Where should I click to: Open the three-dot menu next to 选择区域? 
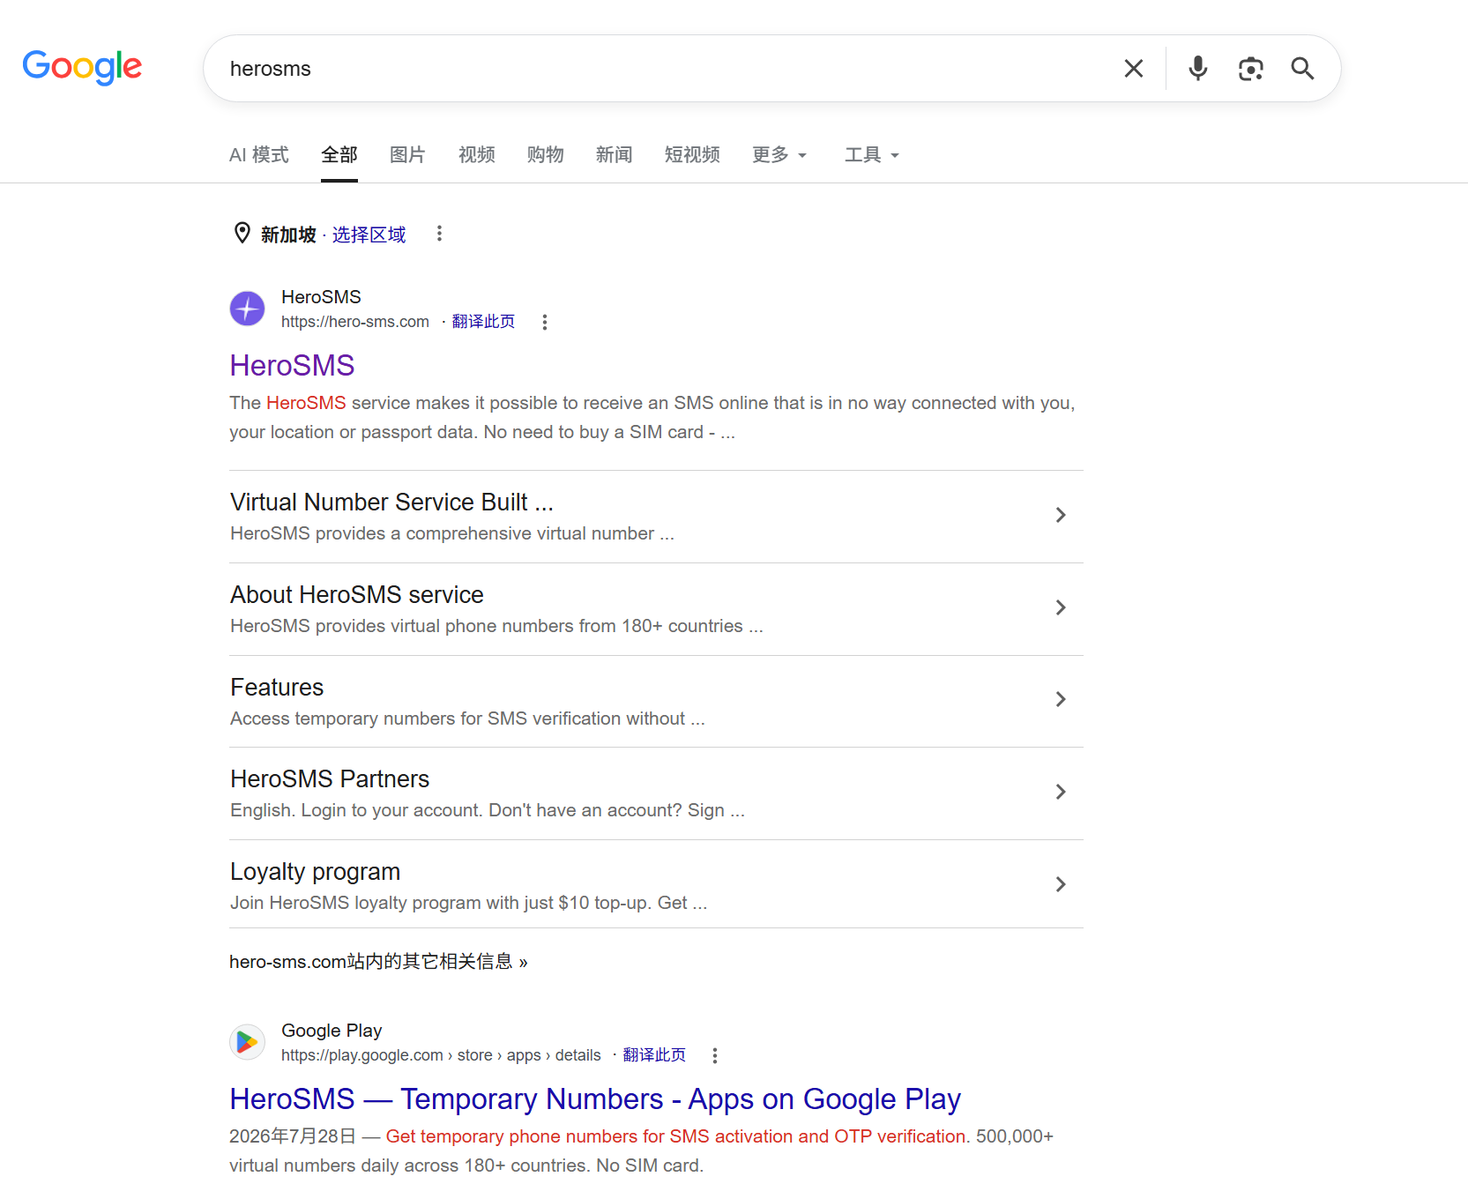point(439,234)
